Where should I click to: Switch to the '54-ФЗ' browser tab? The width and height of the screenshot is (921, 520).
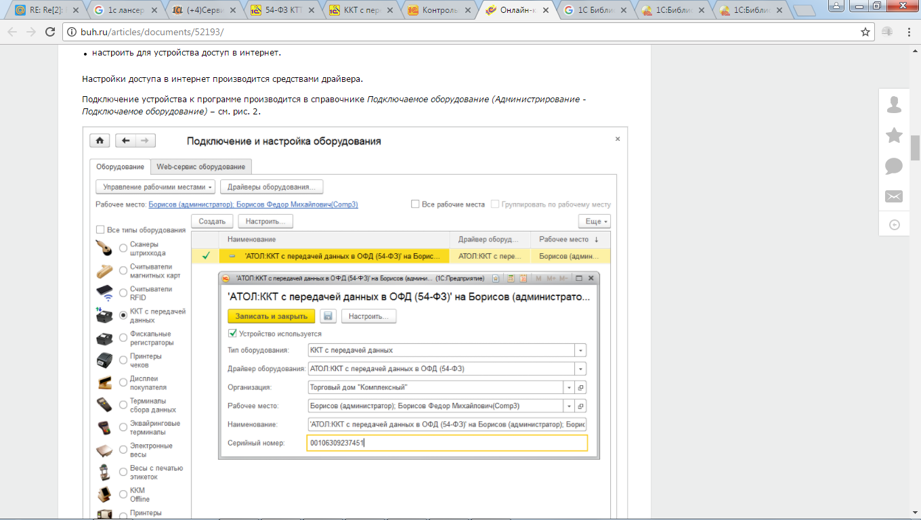click(284, 11)
